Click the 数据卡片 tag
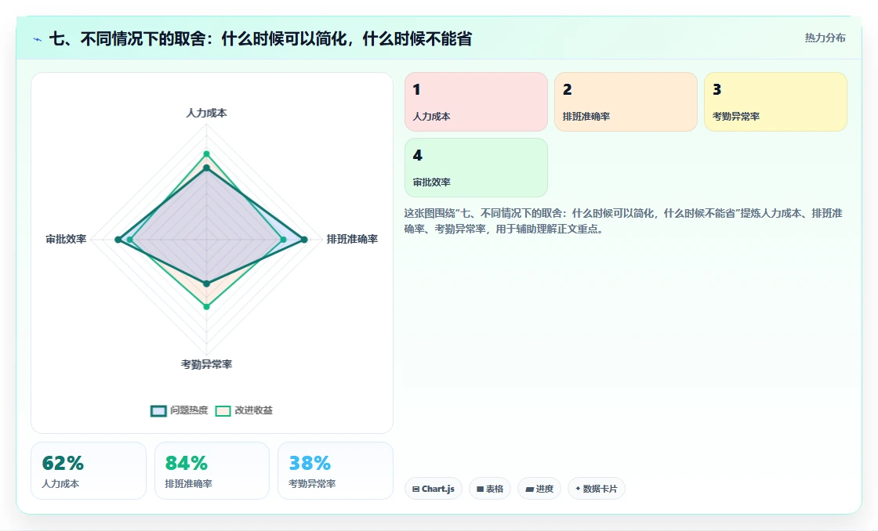The height and width of the screenshot is (531, 878). 597,489
